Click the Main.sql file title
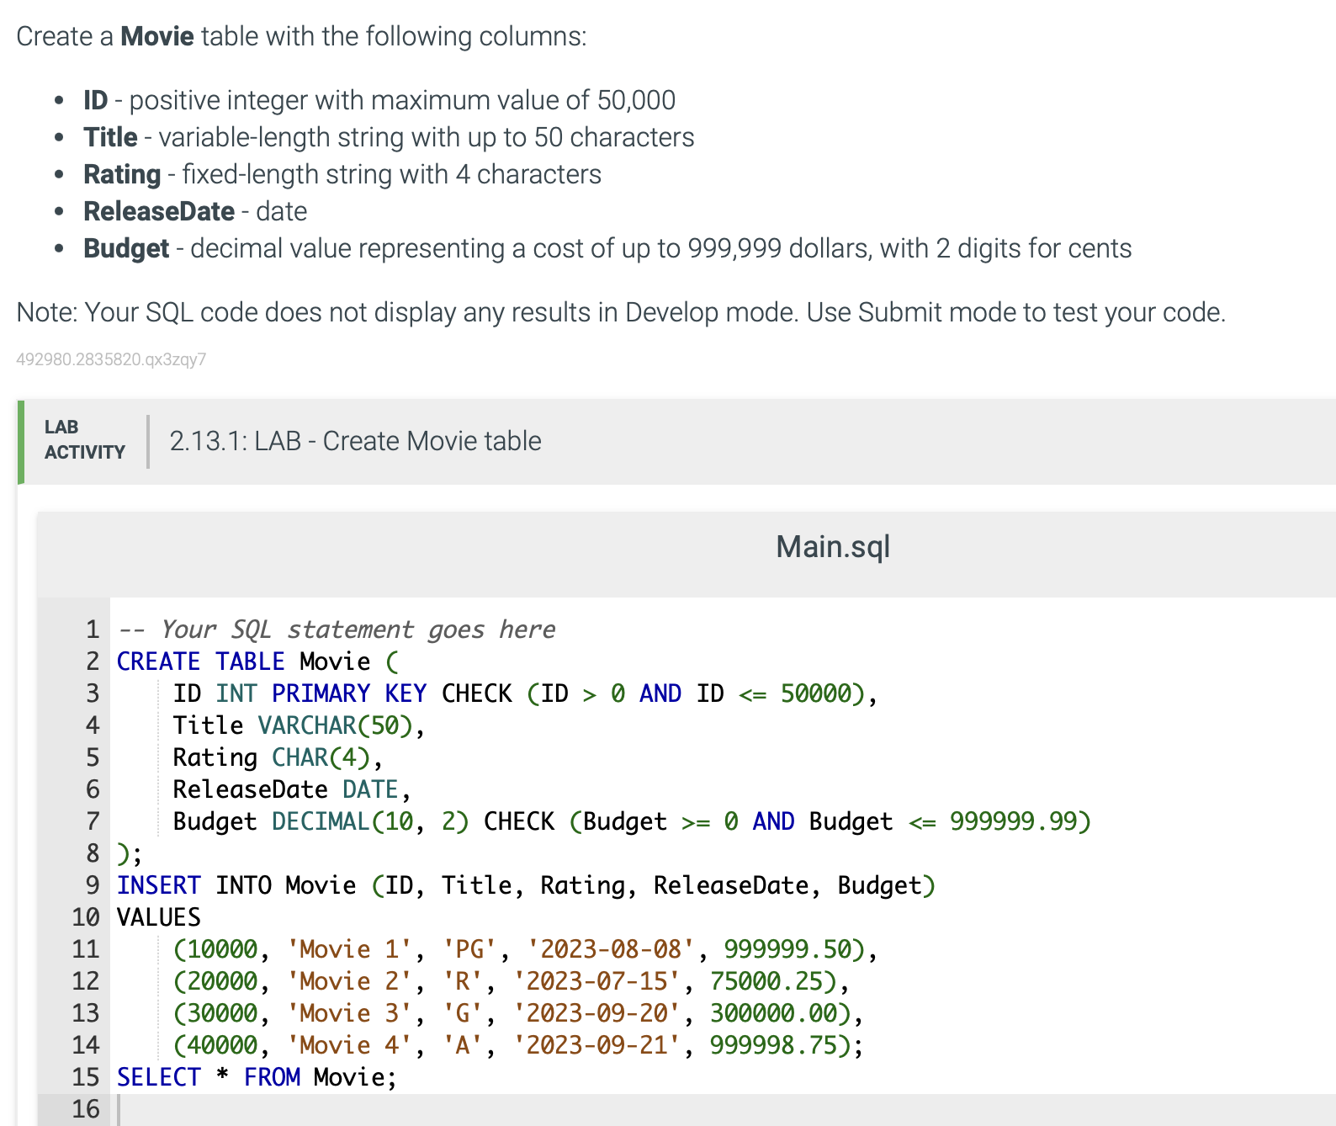 [x=833, y=547]
